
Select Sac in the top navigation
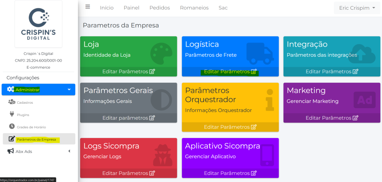pos(223,8)
